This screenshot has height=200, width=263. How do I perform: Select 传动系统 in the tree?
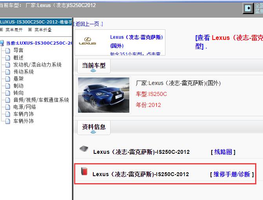click(x=24, y=72)
